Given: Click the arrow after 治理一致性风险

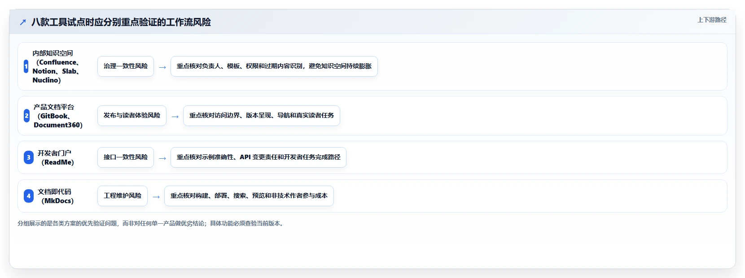Looking at the screenshot, I should 162,67.
